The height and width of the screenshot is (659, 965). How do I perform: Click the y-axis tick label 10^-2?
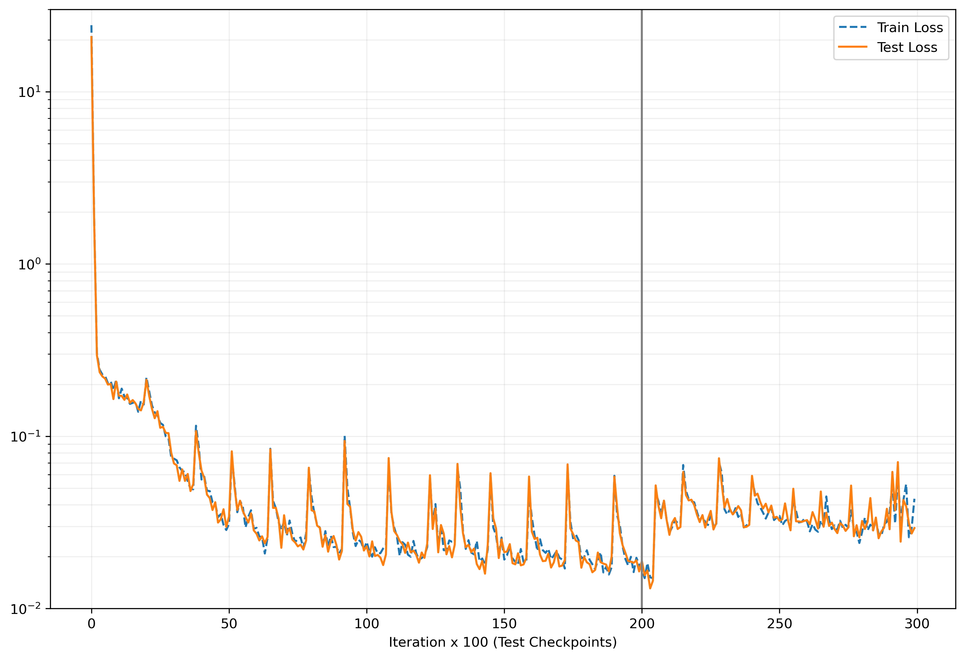tap(26, 609)
